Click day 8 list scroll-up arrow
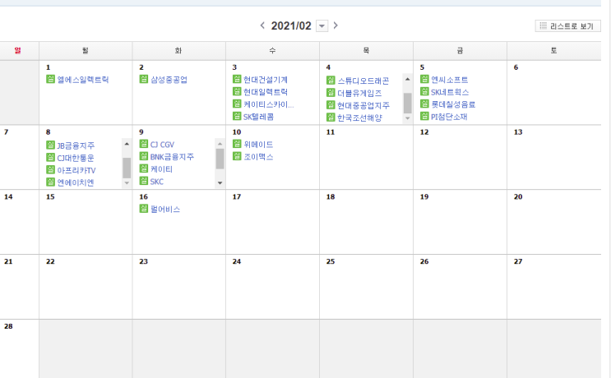The image size is (611, 378). pyautogui.click(x=127, y=144)
